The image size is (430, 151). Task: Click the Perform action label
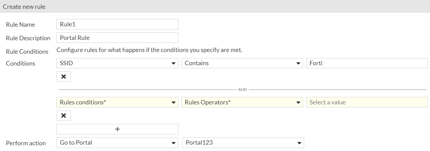tap(26, 143)
